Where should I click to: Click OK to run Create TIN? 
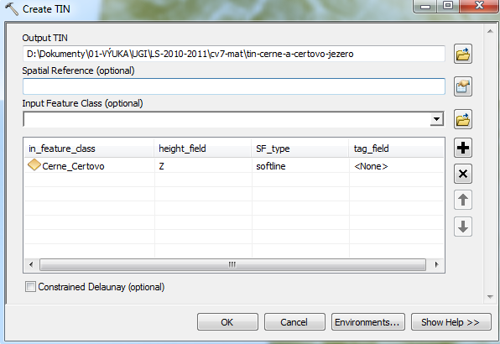tap(227, 322)
